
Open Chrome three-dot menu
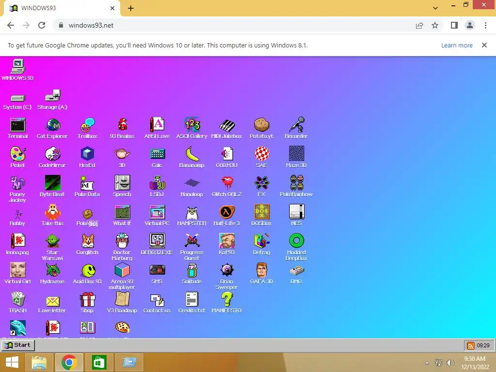(485, 25)
